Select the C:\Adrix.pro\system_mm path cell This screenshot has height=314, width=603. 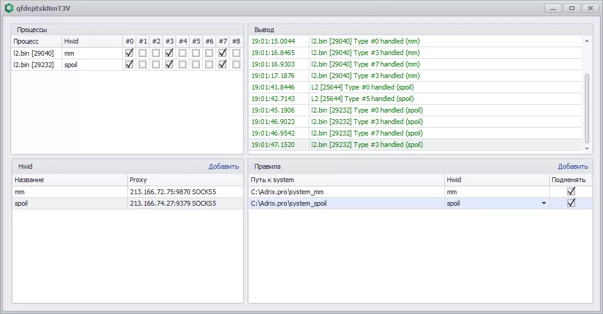[x=346, y=192]
